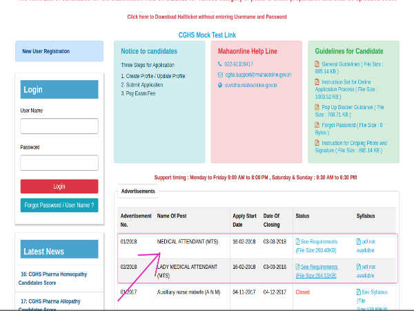Click the phone icon in Mahaonline Help Line

tap(219, 64)
